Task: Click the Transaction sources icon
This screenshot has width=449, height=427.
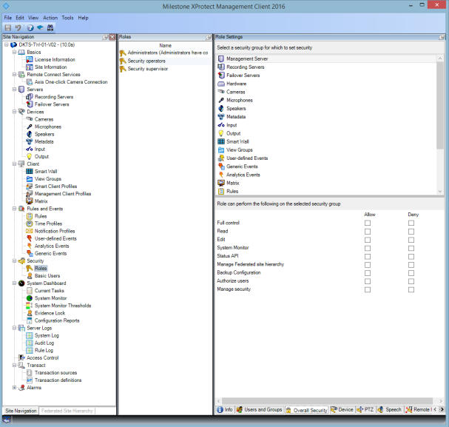Action: [x=29, y=372]
